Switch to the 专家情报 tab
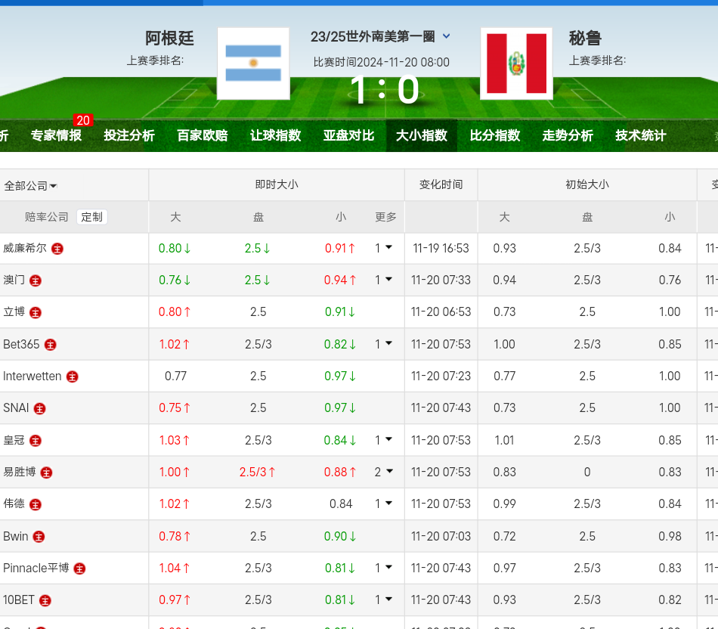Image resolution: width=718 pixels, height=629 pixels. coord(56,135)
